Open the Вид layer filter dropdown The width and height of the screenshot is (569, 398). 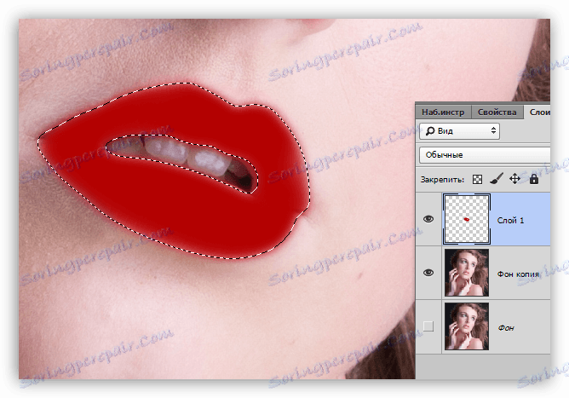(x=459, y=131)
